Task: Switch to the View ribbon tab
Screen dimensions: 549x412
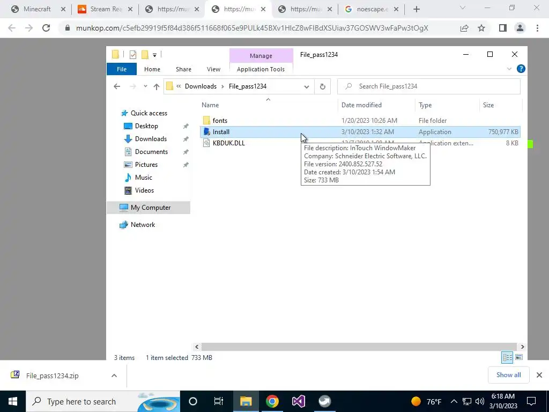Action: [x=213, y=69]
